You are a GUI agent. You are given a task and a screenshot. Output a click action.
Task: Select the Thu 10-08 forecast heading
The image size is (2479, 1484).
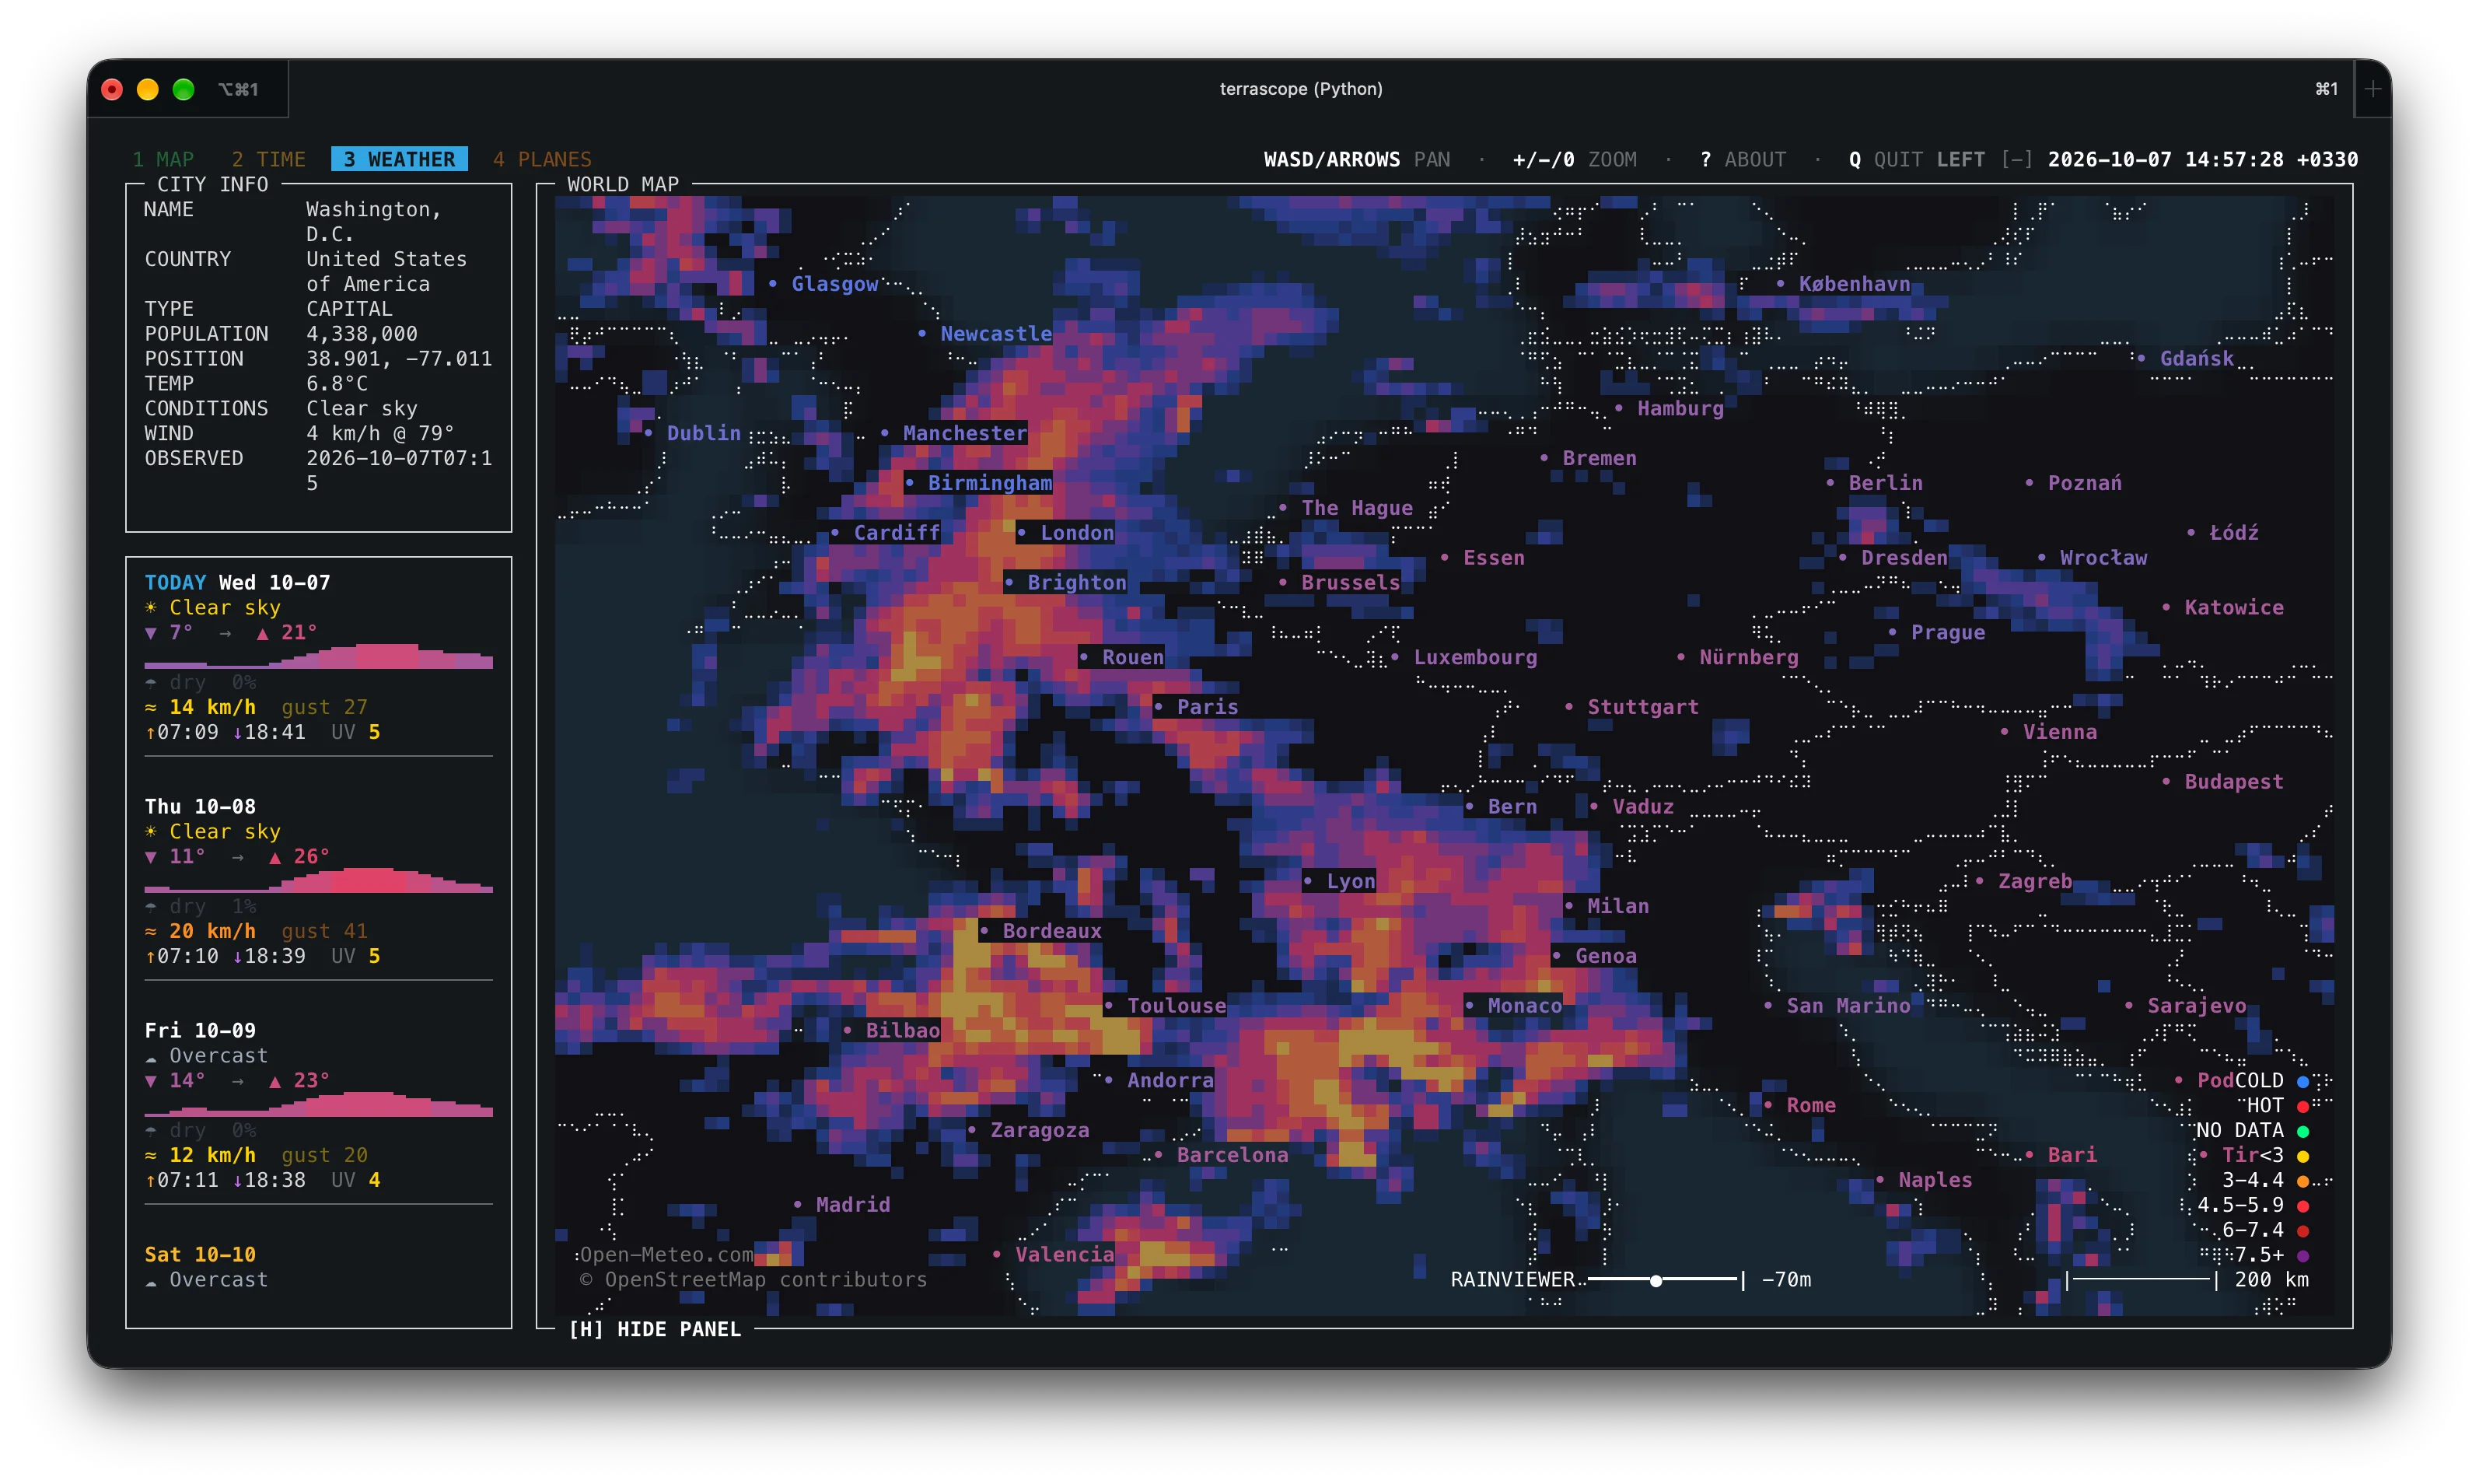tap(200, 807)
